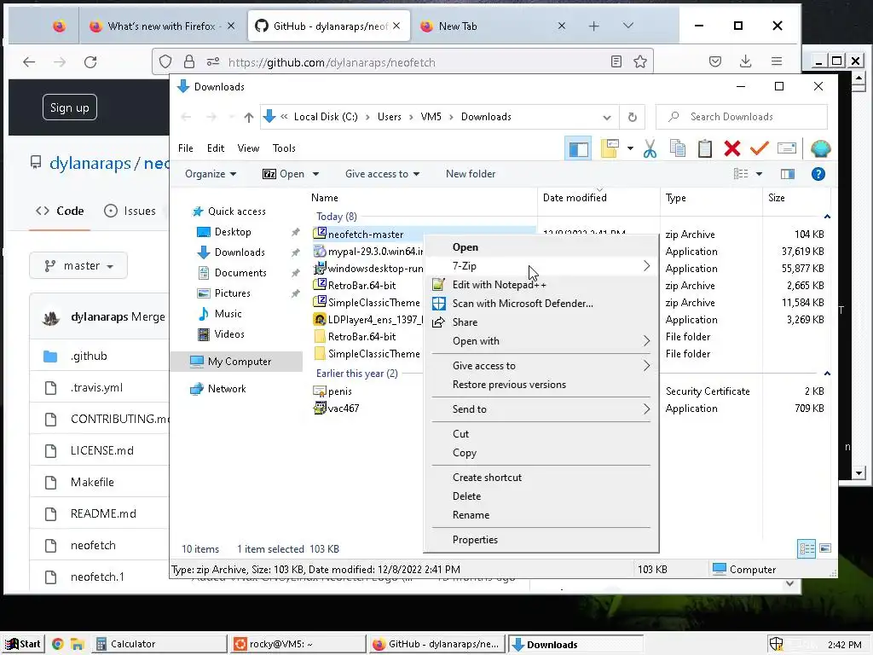The width and height of the screenshot is (873, 655).
Task: Click the folder options icon in toolbar
Action: [610, 148]
